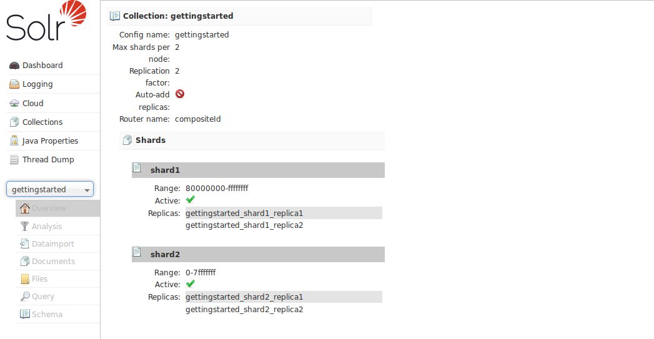Image resolution: width=654 pixels, height=339 pixels.
Task: Click the shard2 Active green checkmark
Action: (x=191, y=283)
